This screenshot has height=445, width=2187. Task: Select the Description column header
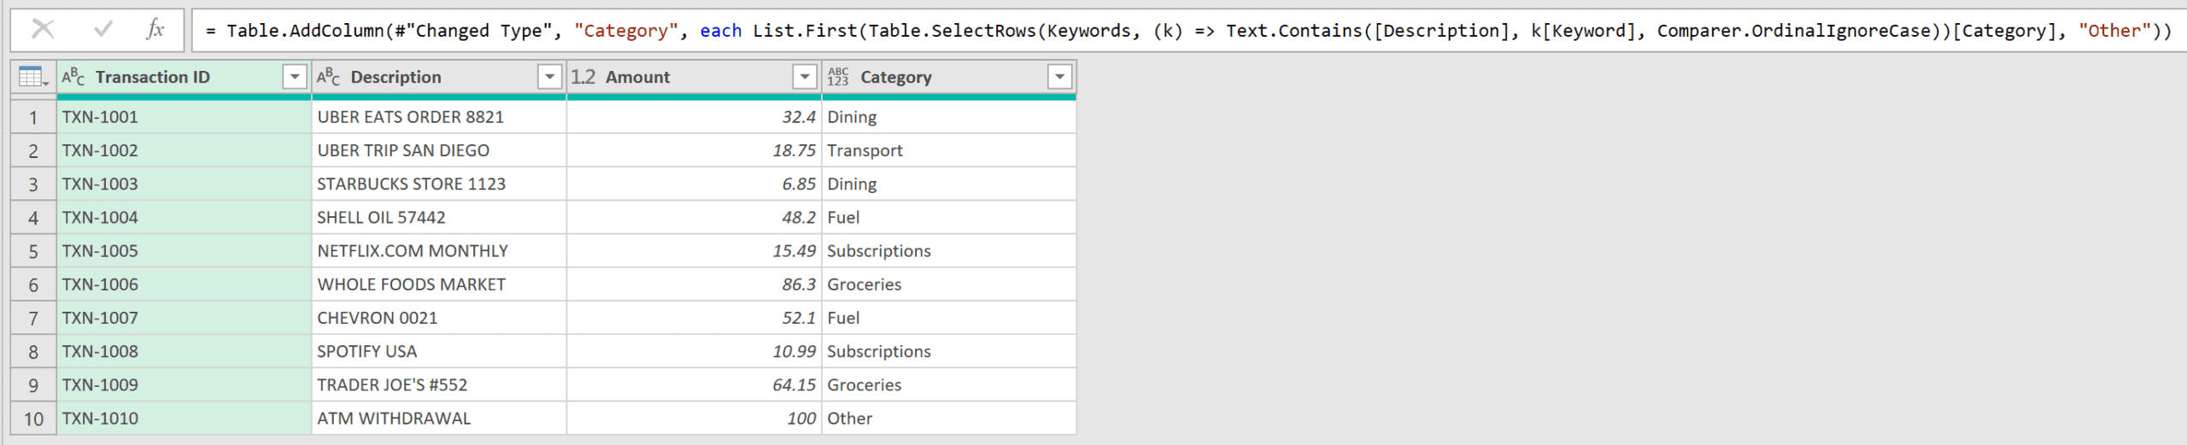[x=439, y=77]
